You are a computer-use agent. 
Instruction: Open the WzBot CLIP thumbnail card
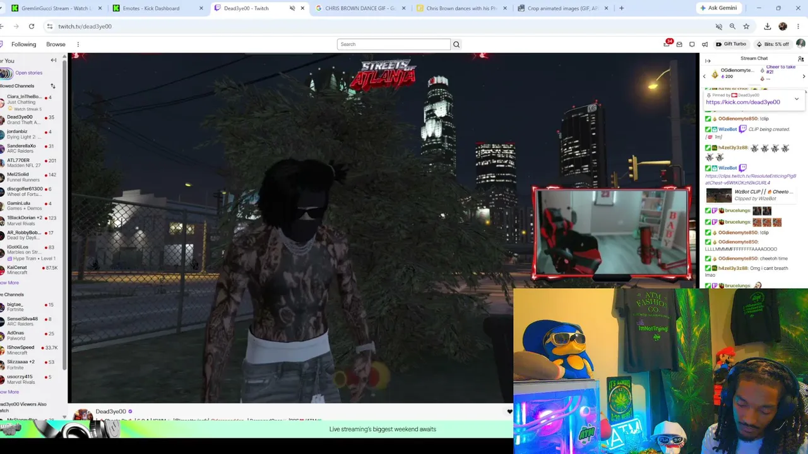751,195
